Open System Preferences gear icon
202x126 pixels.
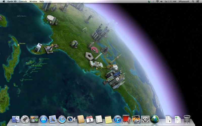(145, 119)
